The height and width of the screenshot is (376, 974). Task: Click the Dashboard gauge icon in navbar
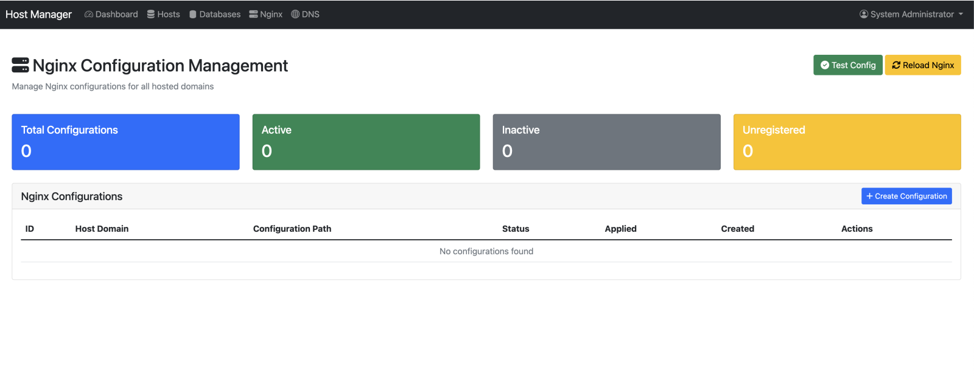(x=89, y=14)
